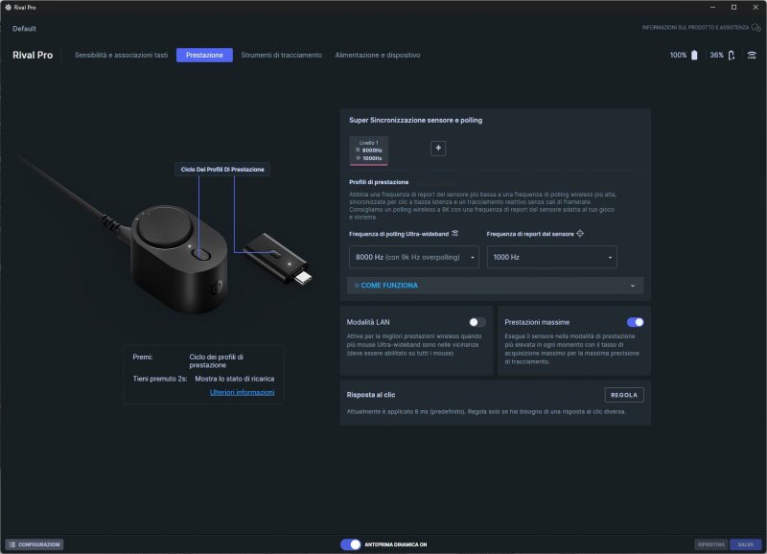
Task: Click the charging dock battery 36% icon
Action: point(732,56)
